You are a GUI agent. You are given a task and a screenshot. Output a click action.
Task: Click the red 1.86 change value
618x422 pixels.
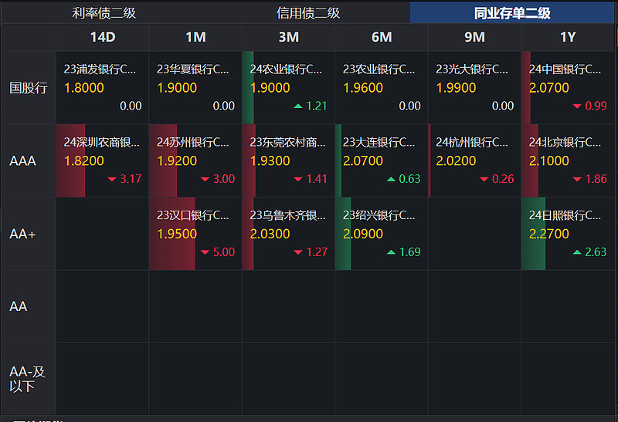pyautogui.click(x=596, y=179)
